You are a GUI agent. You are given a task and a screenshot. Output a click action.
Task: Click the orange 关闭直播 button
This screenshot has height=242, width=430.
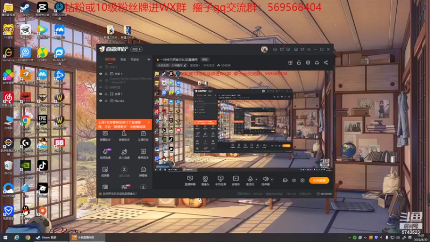(x=319, y=180)
